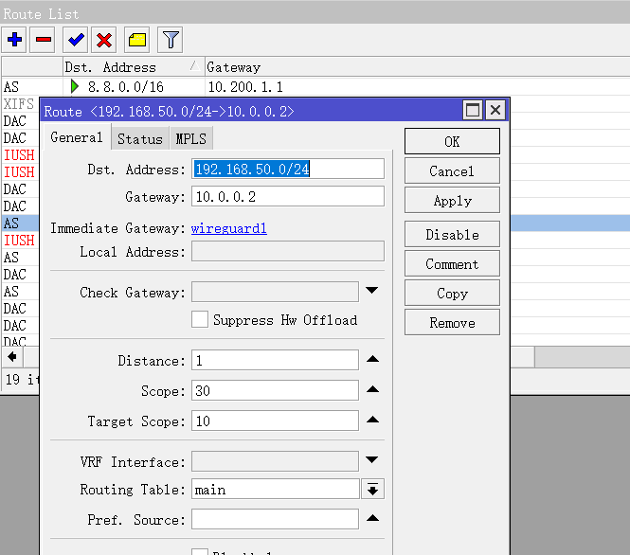Toggle Suppress Hw Offload checkbox

[200, 320]
